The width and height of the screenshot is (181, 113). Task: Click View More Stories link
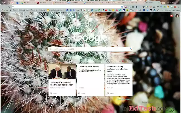click(125, 99)
